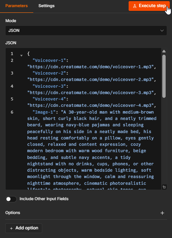
Task: Click the voiceover-2.mp3 URL value
Action: pyautogui.click(x=90, y=79)
